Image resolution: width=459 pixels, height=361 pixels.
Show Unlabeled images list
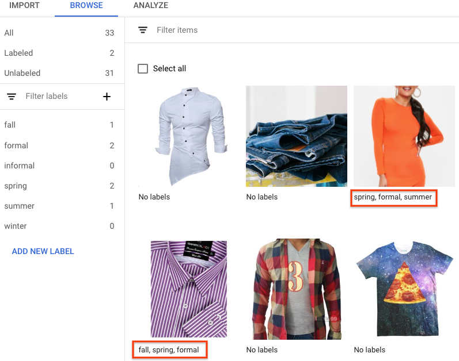point(58,73)
